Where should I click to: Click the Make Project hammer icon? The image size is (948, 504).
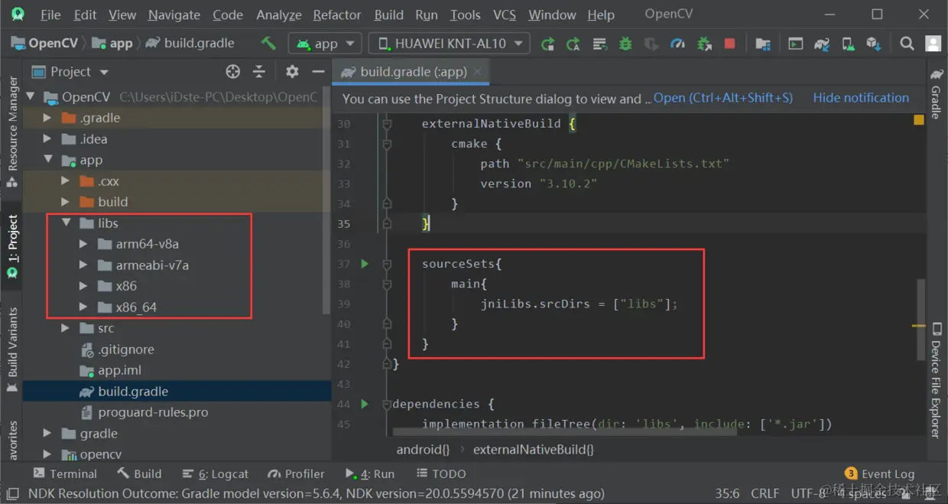tap(268, 44)
